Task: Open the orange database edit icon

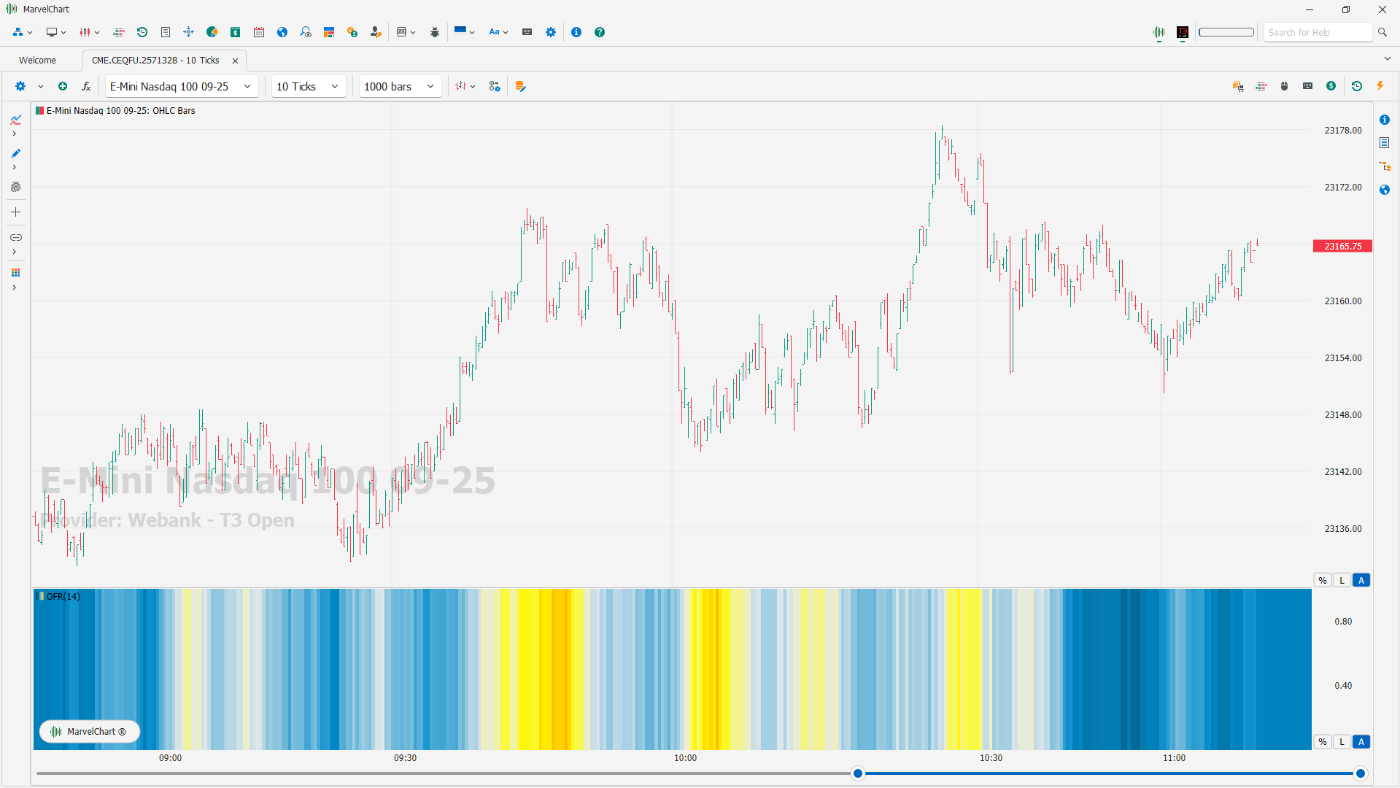Action: pos(520,86)
